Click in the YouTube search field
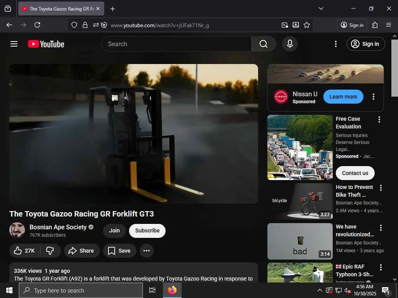The height and width of the screenshot is (298, 398). coord(176,44)
